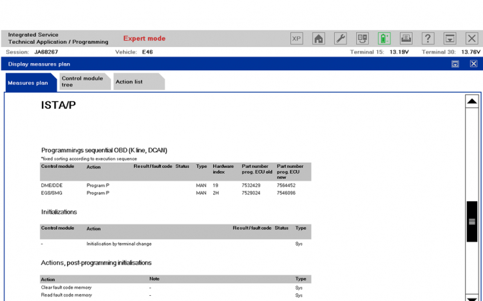Click the Program P action for DME/DDE
483x301 pixels.
(98, 185)
